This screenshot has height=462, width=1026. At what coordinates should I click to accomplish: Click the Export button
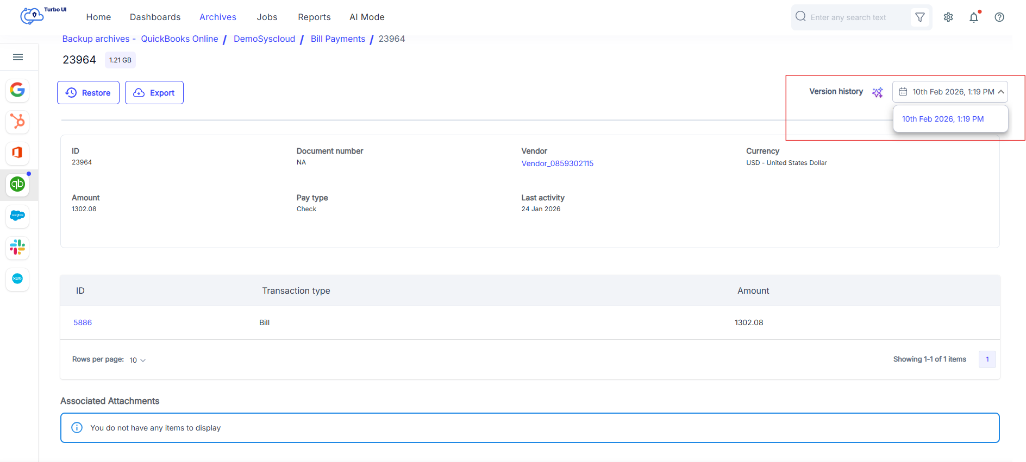(154, 93)
